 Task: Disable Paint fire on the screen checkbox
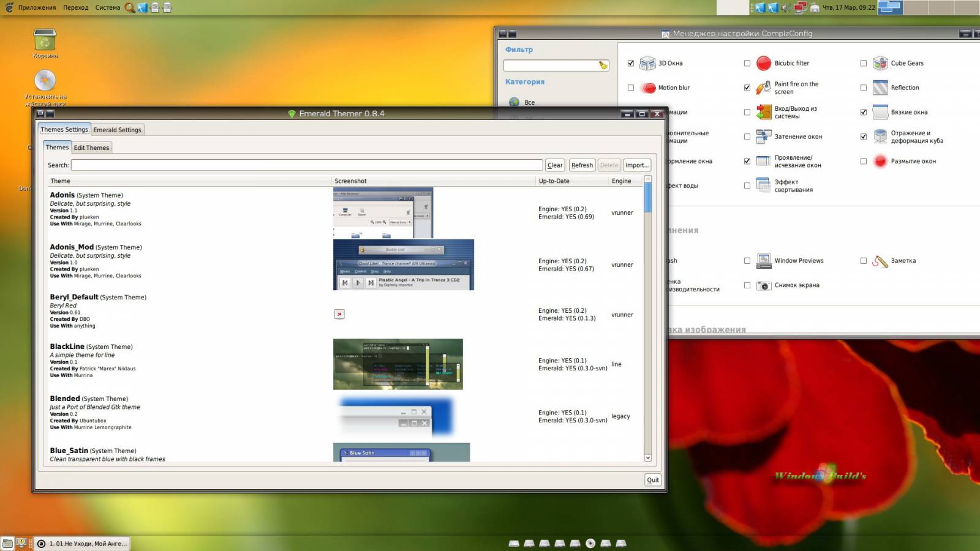747,88
